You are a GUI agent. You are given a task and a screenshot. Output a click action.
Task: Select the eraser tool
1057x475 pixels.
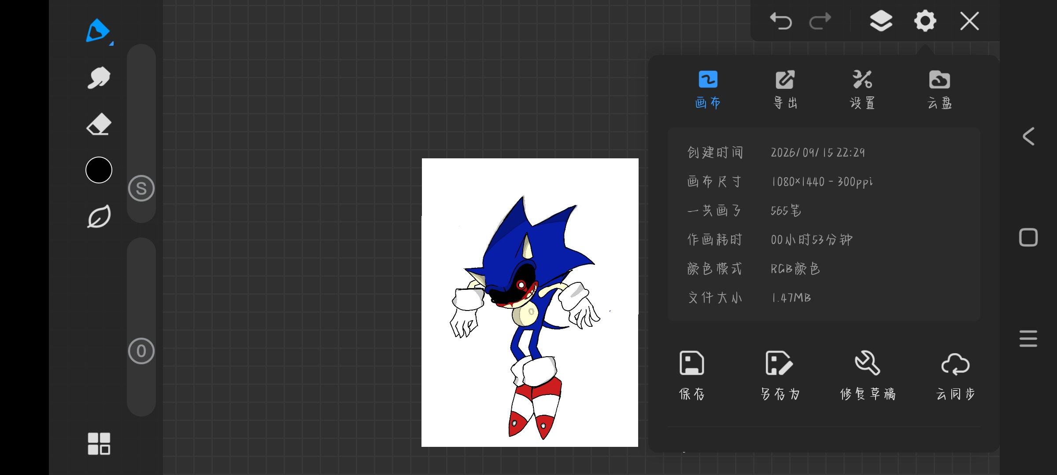[x=99, y=124]
